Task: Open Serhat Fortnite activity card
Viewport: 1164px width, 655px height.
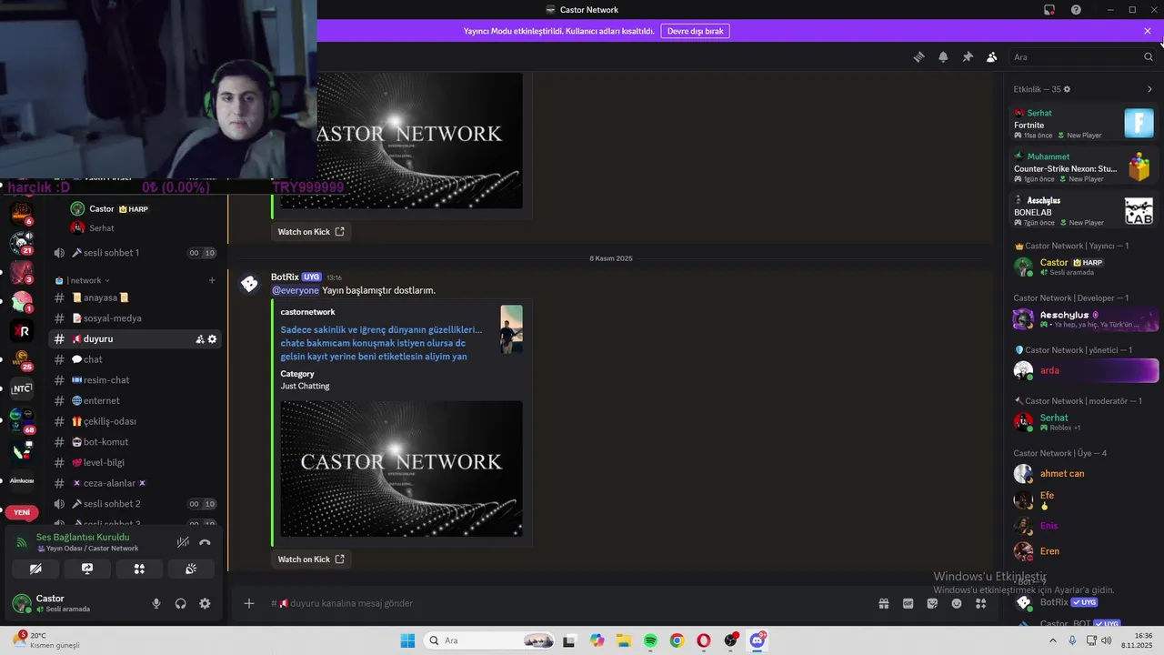Action: 1083,124
